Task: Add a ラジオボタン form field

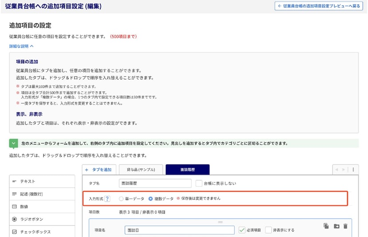Action: pos(42,219)
